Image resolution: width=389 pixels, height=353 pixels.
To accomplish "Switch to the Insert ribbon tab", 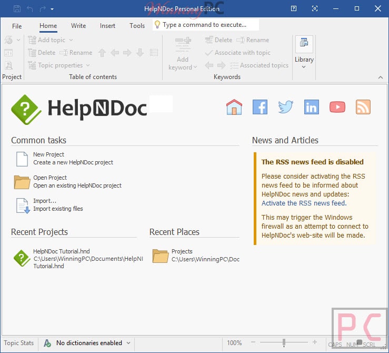I will click(107, 26).
